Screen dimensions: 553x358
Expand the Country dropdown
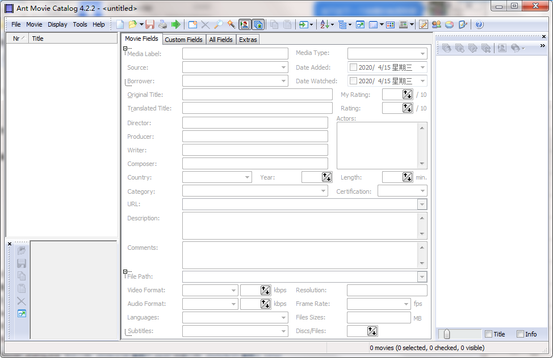(247, 177)
